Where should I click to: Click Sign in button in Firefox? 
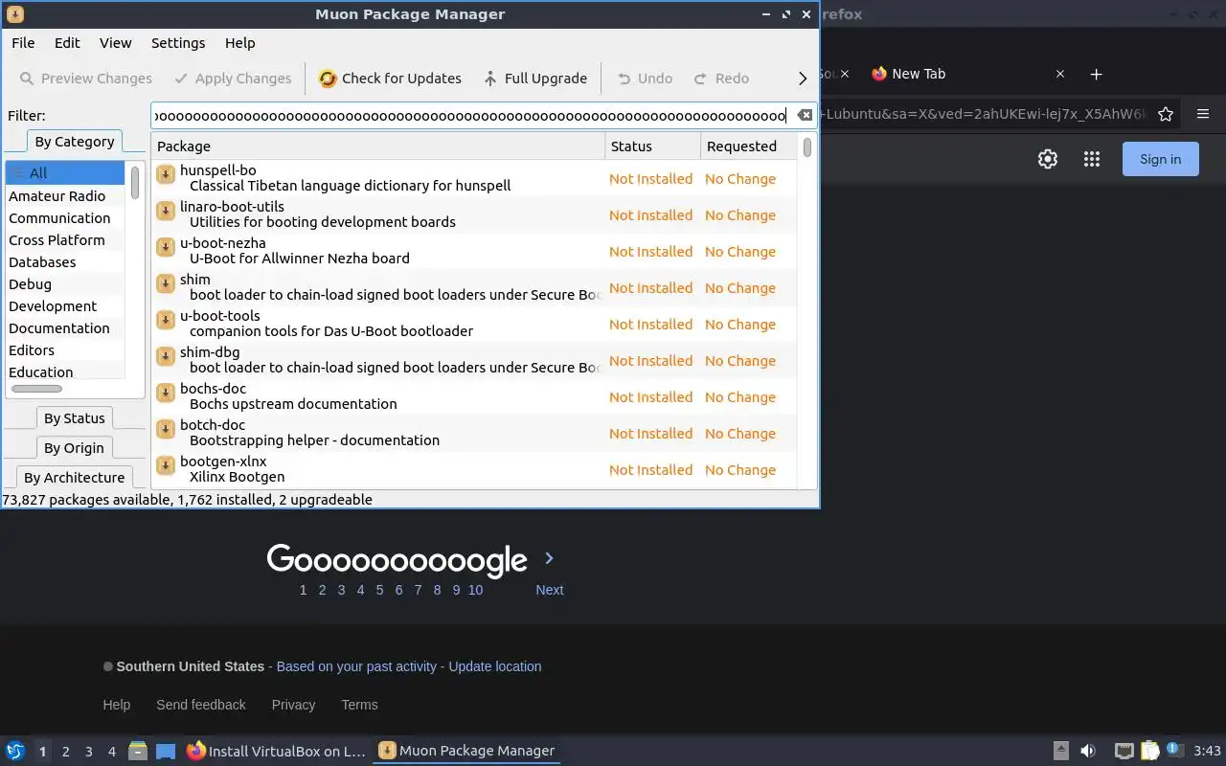pos(1160,159)
